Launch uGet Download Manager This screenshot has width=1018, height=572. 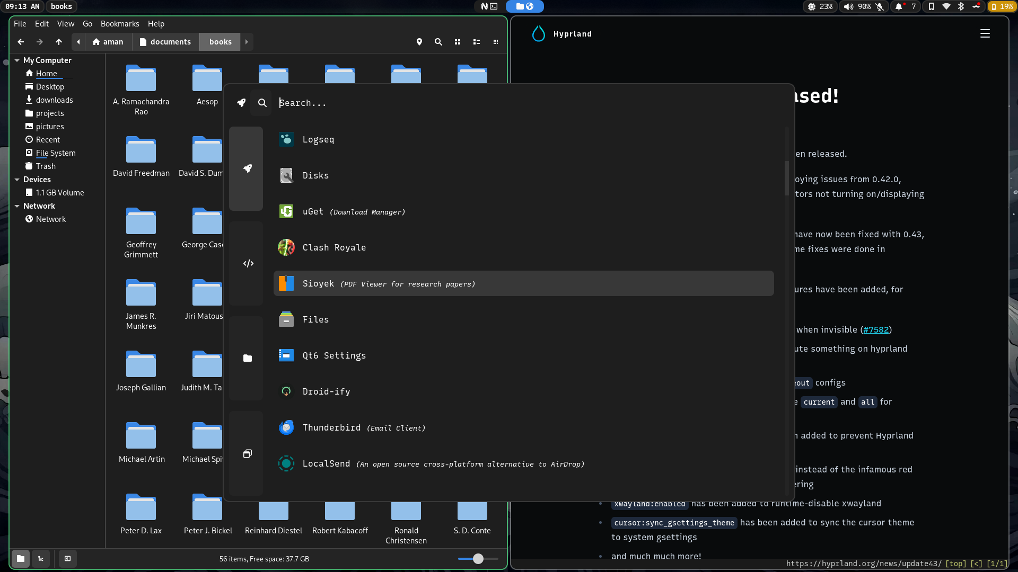point(523,211)
